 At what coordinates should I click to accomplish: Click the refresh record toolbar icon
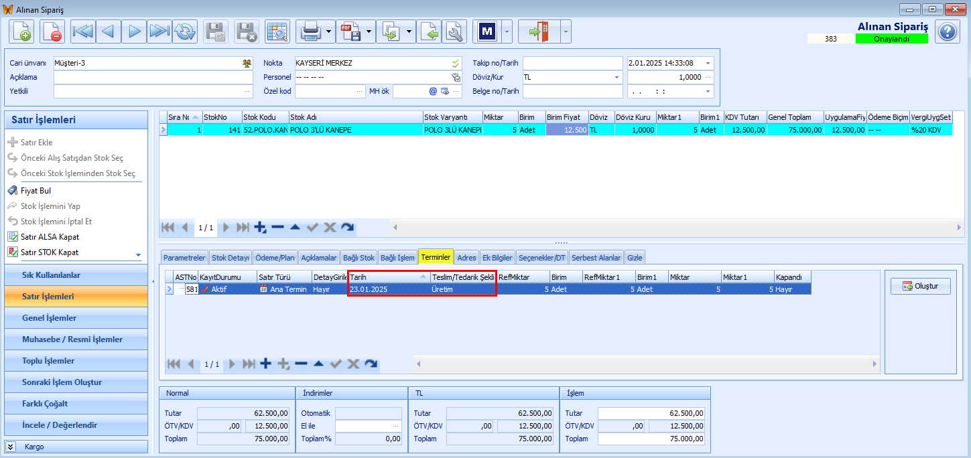pos(184,31)
